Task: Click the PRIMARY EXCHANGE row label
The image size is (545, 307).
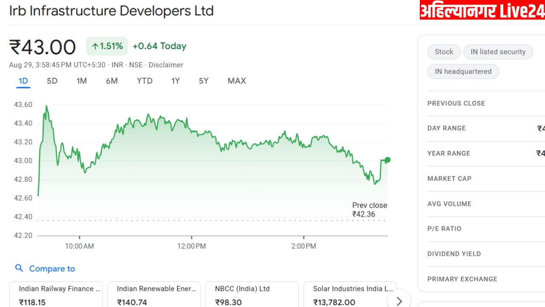Action: pos(462,279)
